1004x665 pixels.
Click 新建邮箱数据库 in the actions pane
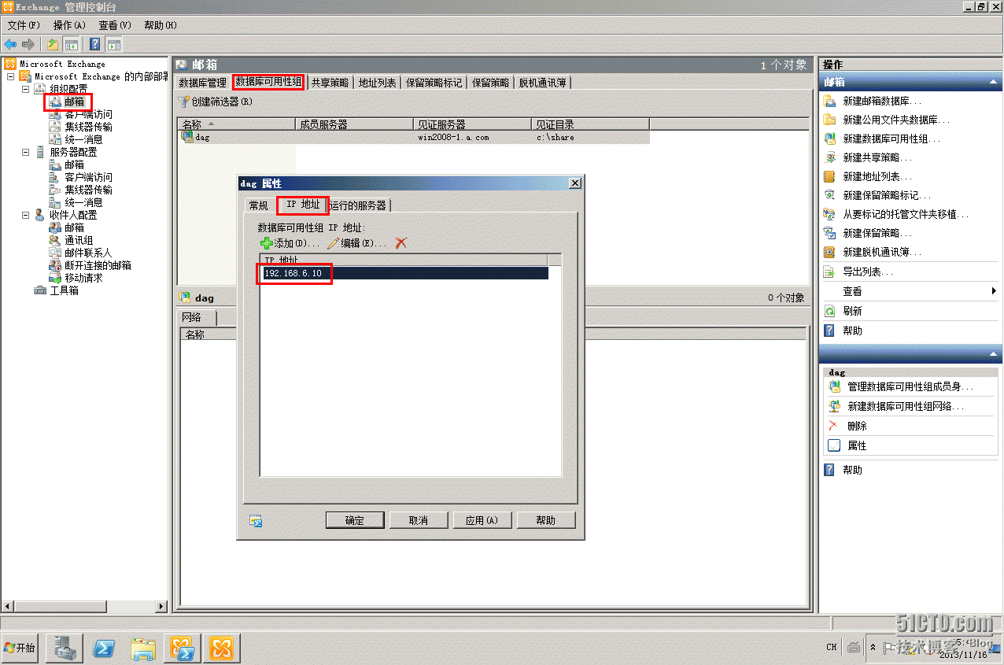coord(882,101)
